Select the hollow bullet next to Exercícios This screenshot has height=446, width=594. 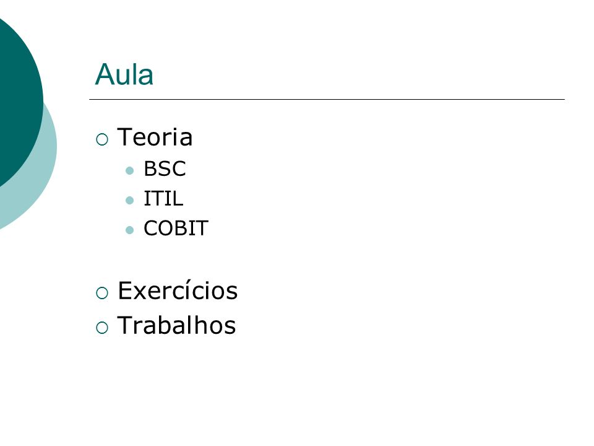[x=102, y=293]
